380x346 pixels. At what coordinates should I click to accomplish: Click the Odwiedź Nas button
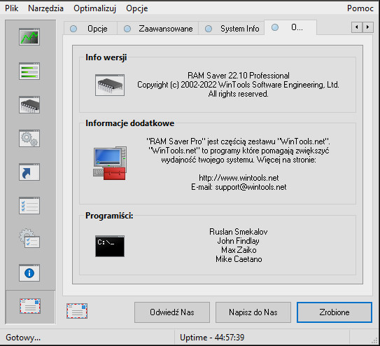[x=172, y=312]
